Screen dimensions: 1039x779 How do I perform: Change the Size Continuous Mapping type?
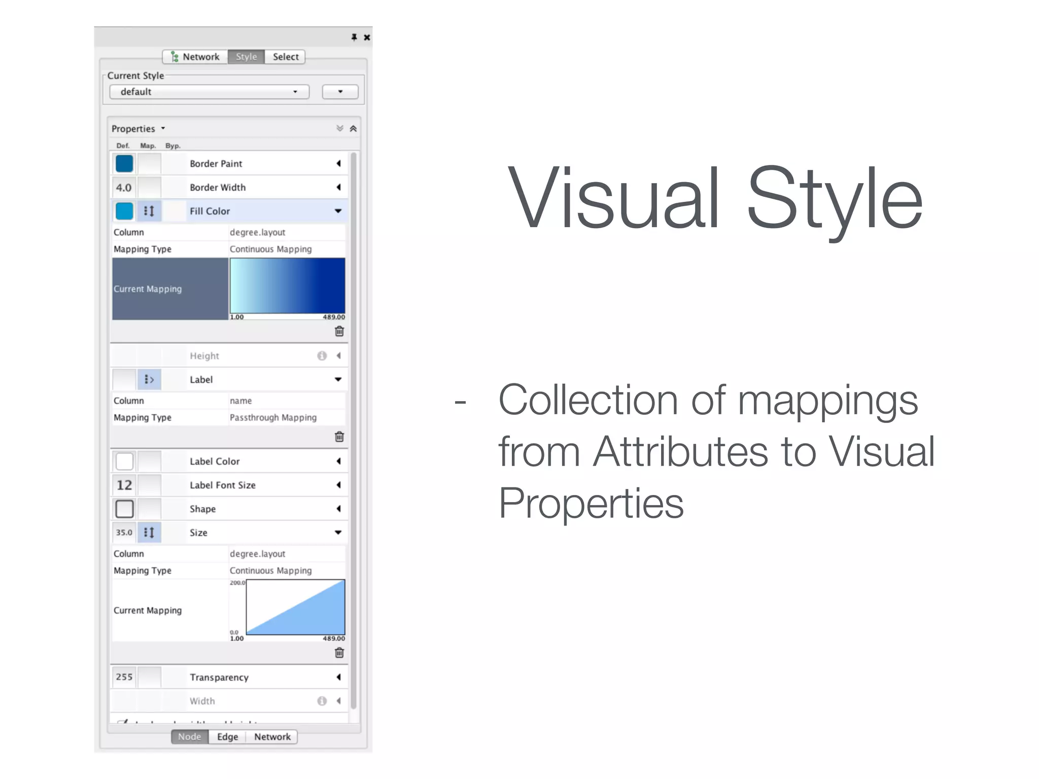287,571
